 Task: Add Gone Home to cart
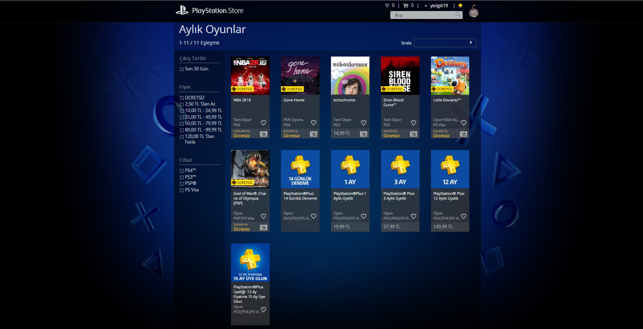coord(313,134)
